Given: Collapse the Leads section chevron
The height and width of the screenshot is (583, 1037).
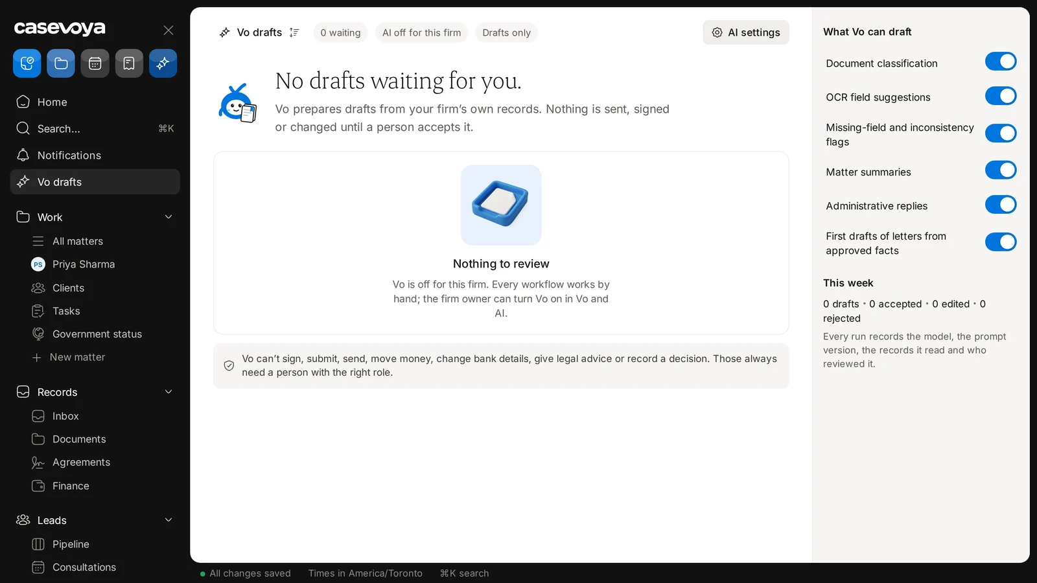Looking at the screenshot, I should point(169,520).
